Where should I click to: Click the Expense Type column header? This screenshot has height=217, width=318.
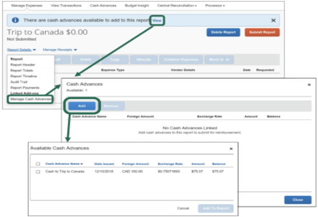[x=113, y=70]
